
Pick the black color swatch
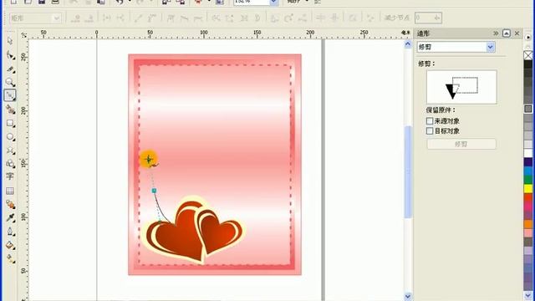[x=528, y=64]
